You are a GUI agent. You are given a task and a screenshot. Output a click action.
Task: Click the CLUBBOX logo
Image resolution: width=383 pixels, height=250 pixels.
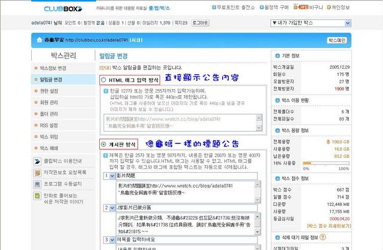tap(63, 9)
